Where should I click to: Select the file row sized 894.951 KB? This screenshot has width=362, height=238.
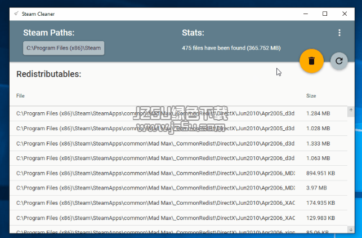coord(178,173)
